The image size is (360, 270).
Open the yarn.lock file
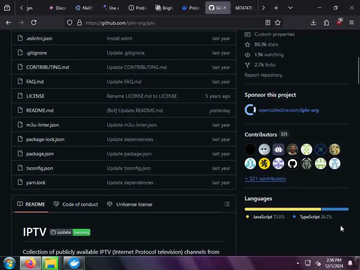click(x=36, y=182)
